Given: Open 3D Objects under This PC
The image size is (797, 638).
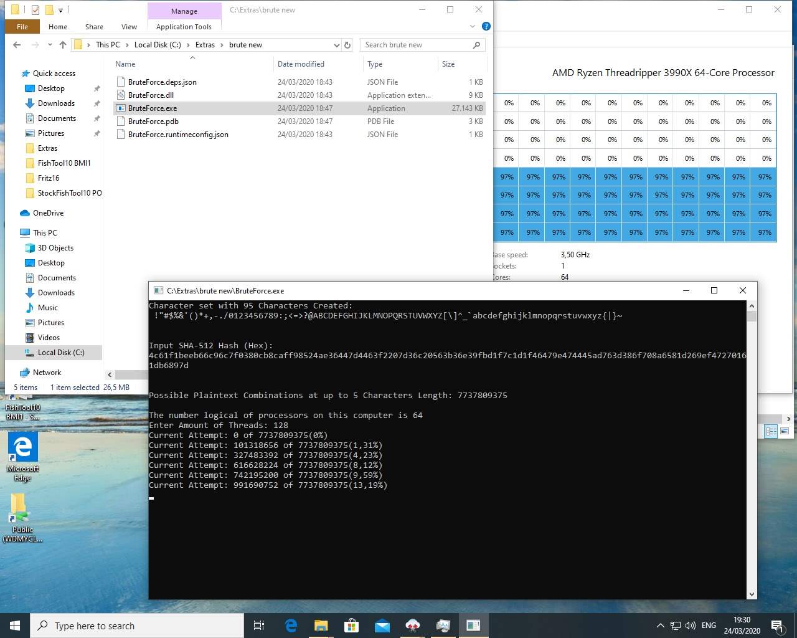Looking at the screenshot, I should pos(55,247).
